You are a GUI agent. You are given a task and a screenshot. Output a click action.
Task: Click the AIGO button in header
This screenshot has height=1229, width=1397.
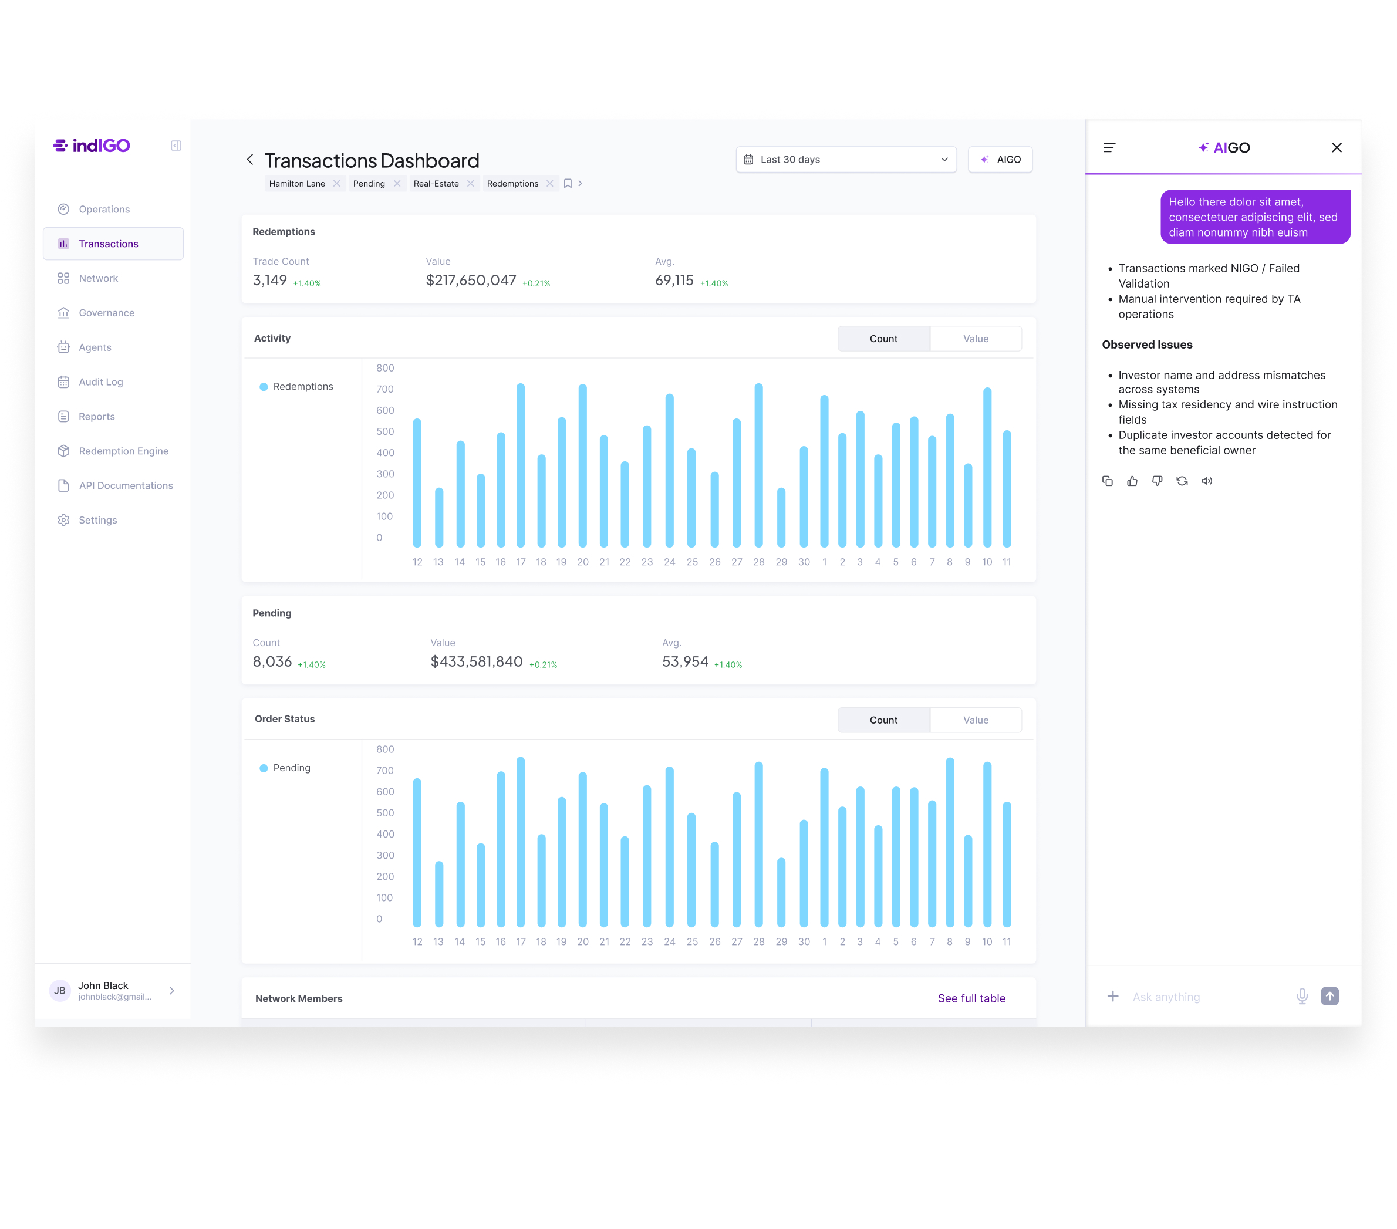click(x=1000, y=160)
